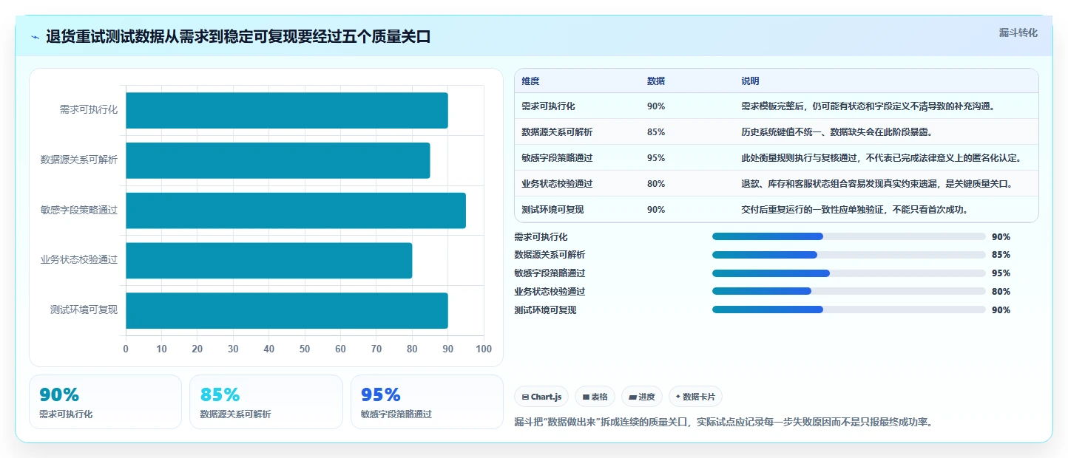Image resolution: width=1068 pixels, height=458 pixels.
Task: Click the 数据源关系可解析 progress bar
Action: click(849, 255)
